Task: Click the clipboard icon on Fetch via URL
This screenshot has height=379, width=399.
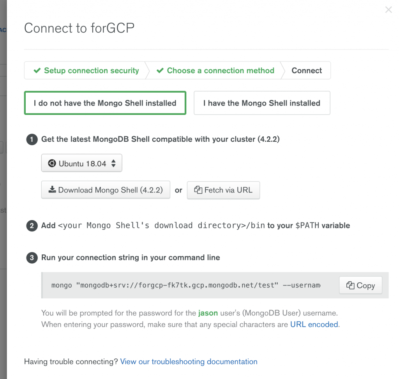Action: coord(198,190)
